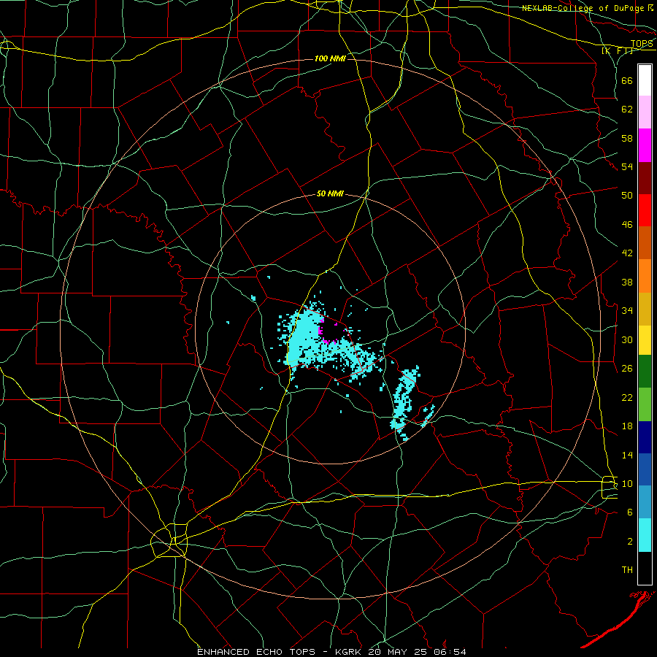Click the dark green 26 kft legend swatch
This screenshot has width=657, height=657.
click(x=645, y=372)
